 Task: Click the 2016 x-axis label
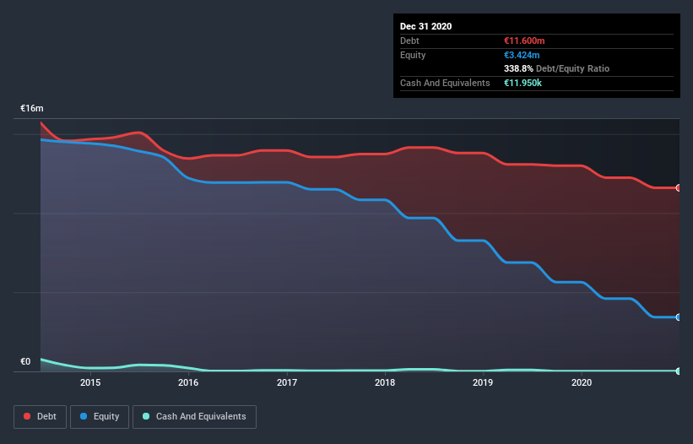(188, 382)
